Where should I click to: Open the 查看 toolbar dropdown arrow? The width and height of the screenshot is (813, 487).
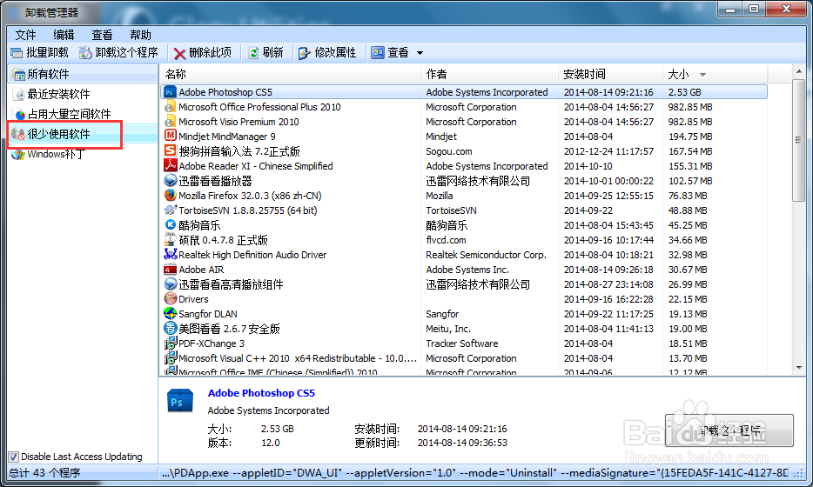tap(420, 53)
